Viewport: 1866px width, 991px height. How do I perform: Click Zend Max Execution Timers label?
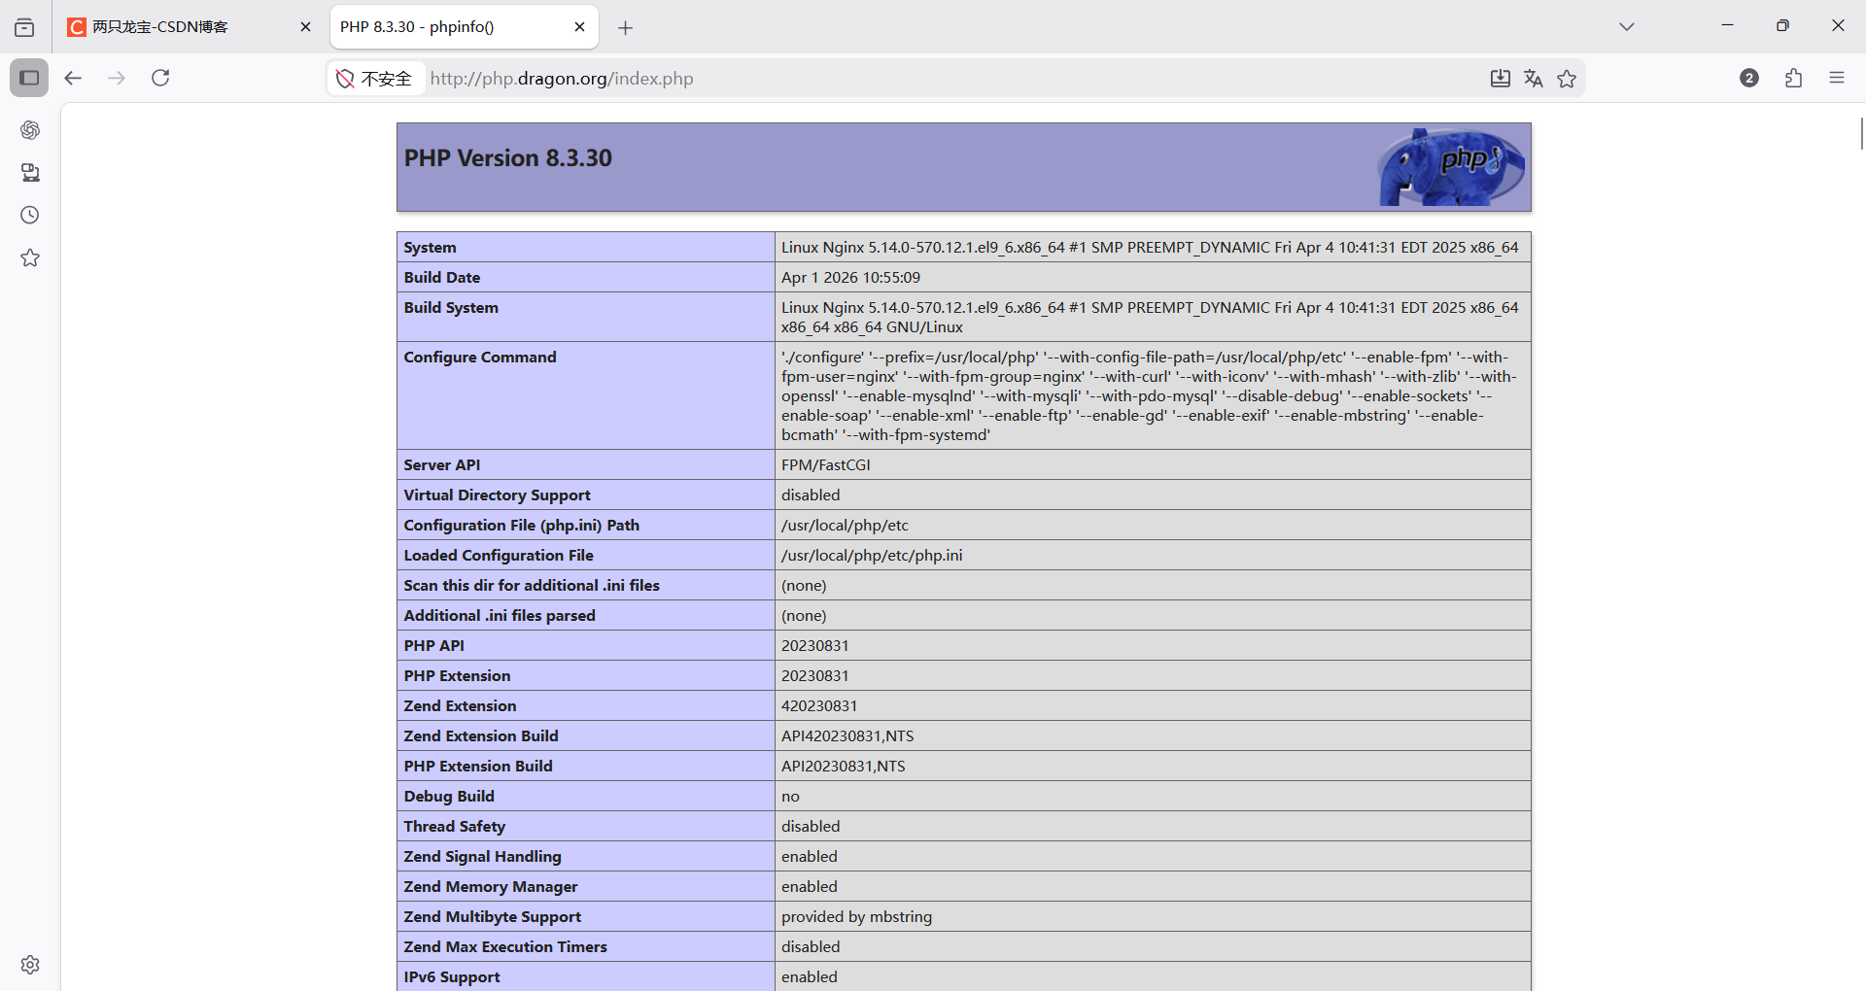(505, 947)
